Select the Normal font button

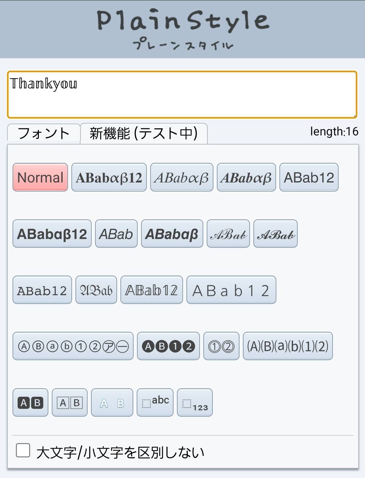click(x=40, y=177)
